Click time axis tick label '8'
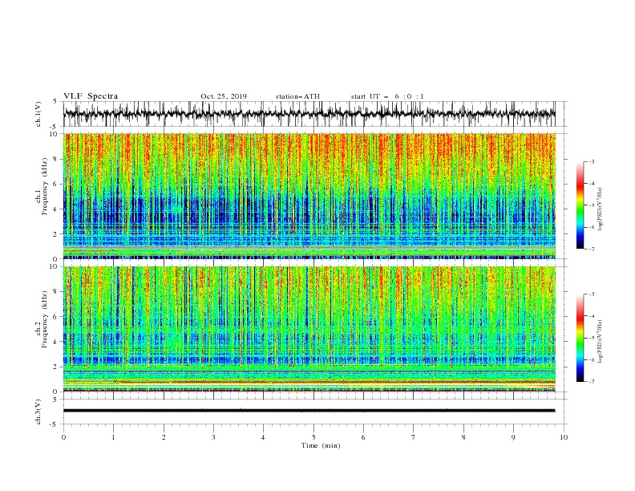 pos(463,437)
